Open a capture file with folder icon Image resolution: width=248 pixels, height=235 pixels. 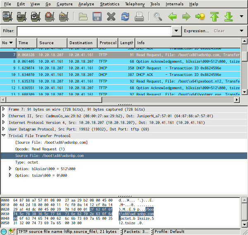click(x=83, y=17)
